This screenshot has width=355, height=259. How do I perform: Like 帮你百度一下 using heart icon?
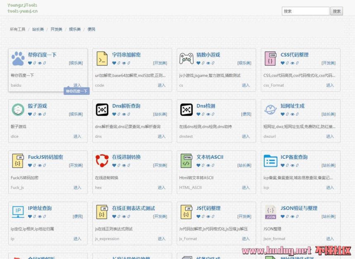click(30, 63)
